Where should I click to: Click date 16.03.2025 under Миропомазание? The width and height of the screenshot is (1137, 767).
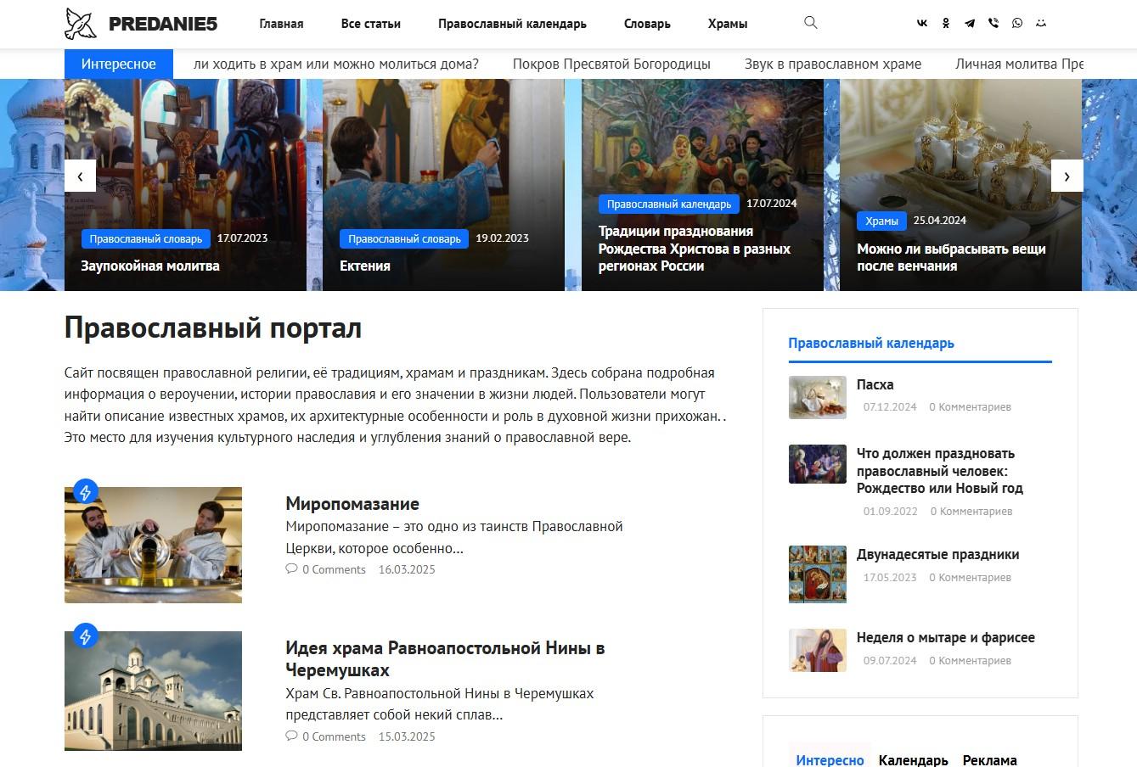tap(407, 569)
